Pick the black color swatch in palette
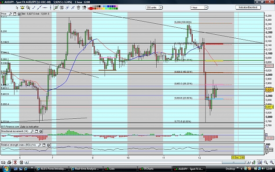The width and height of the screenshot is (275, 172). pyautogui.click(x=99, y=6)
